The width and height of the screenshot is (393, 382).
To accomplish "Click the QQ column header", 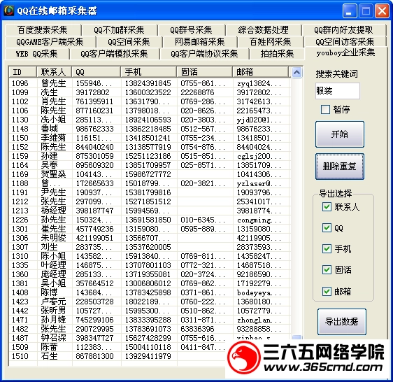I will (x=96, y=72).
